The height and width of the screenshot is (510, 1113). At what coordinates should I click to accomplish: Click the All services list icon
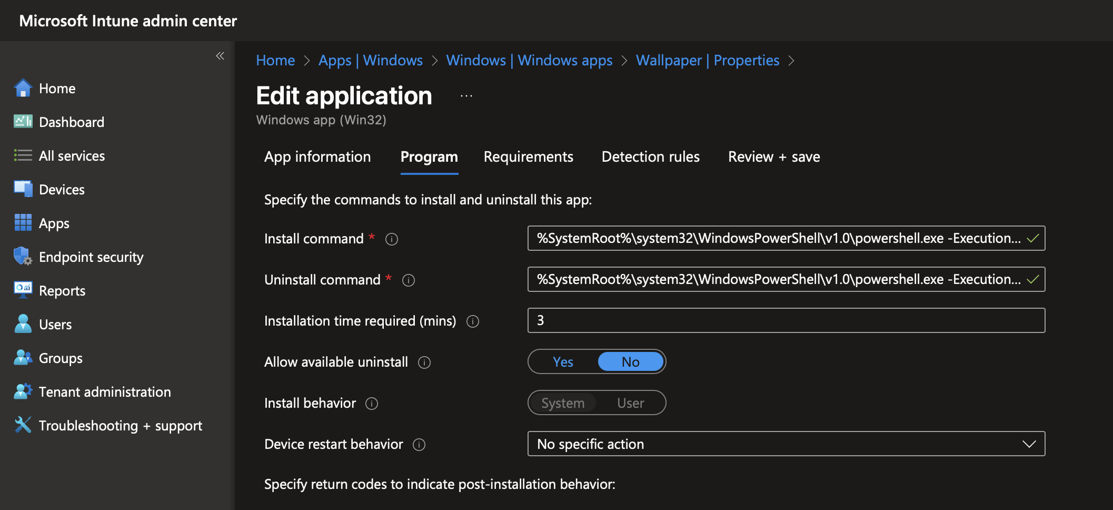[x=23, y=155]
